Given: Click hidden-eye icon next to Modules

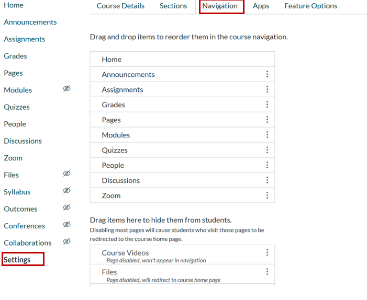Looking at the screenshot, I should pos(66,89).
